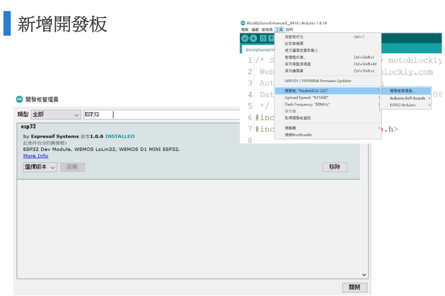
Task: Click the New sketch toolbar icon
Action: pos(263,38)
